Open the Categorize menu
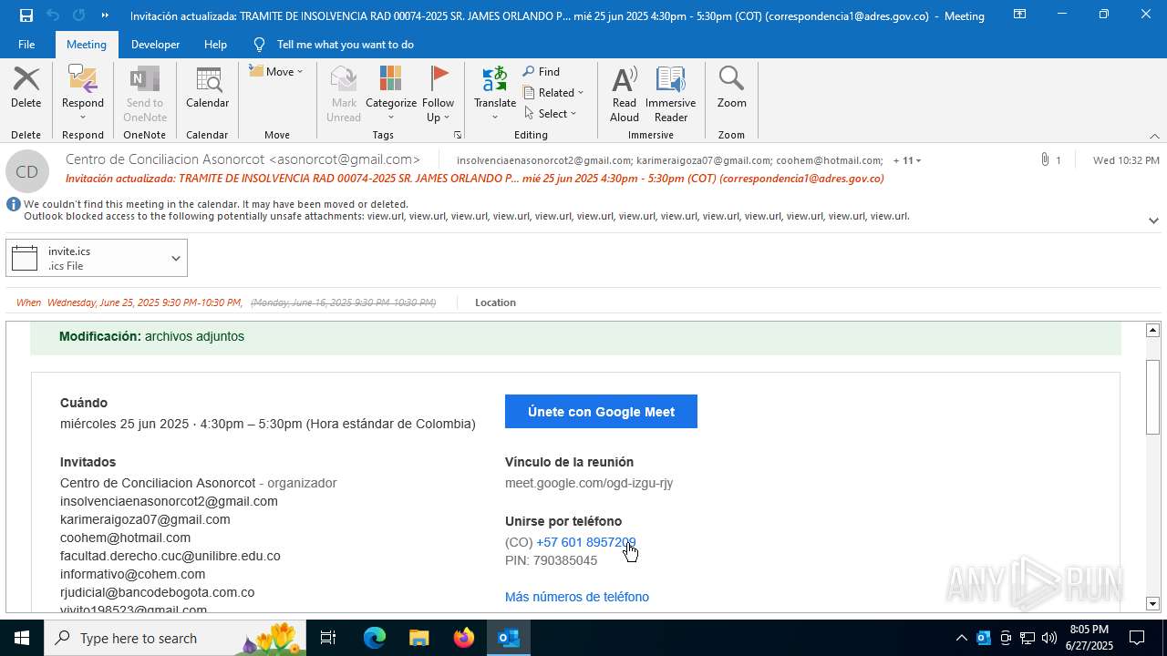 [391, 94]
